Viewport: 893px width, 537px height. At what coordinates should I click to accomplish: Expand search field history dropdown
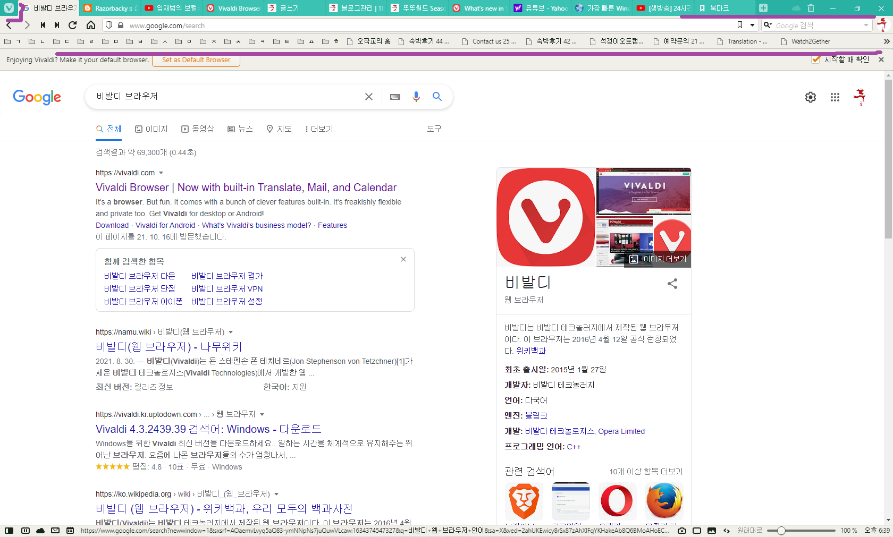pos(866,25)
